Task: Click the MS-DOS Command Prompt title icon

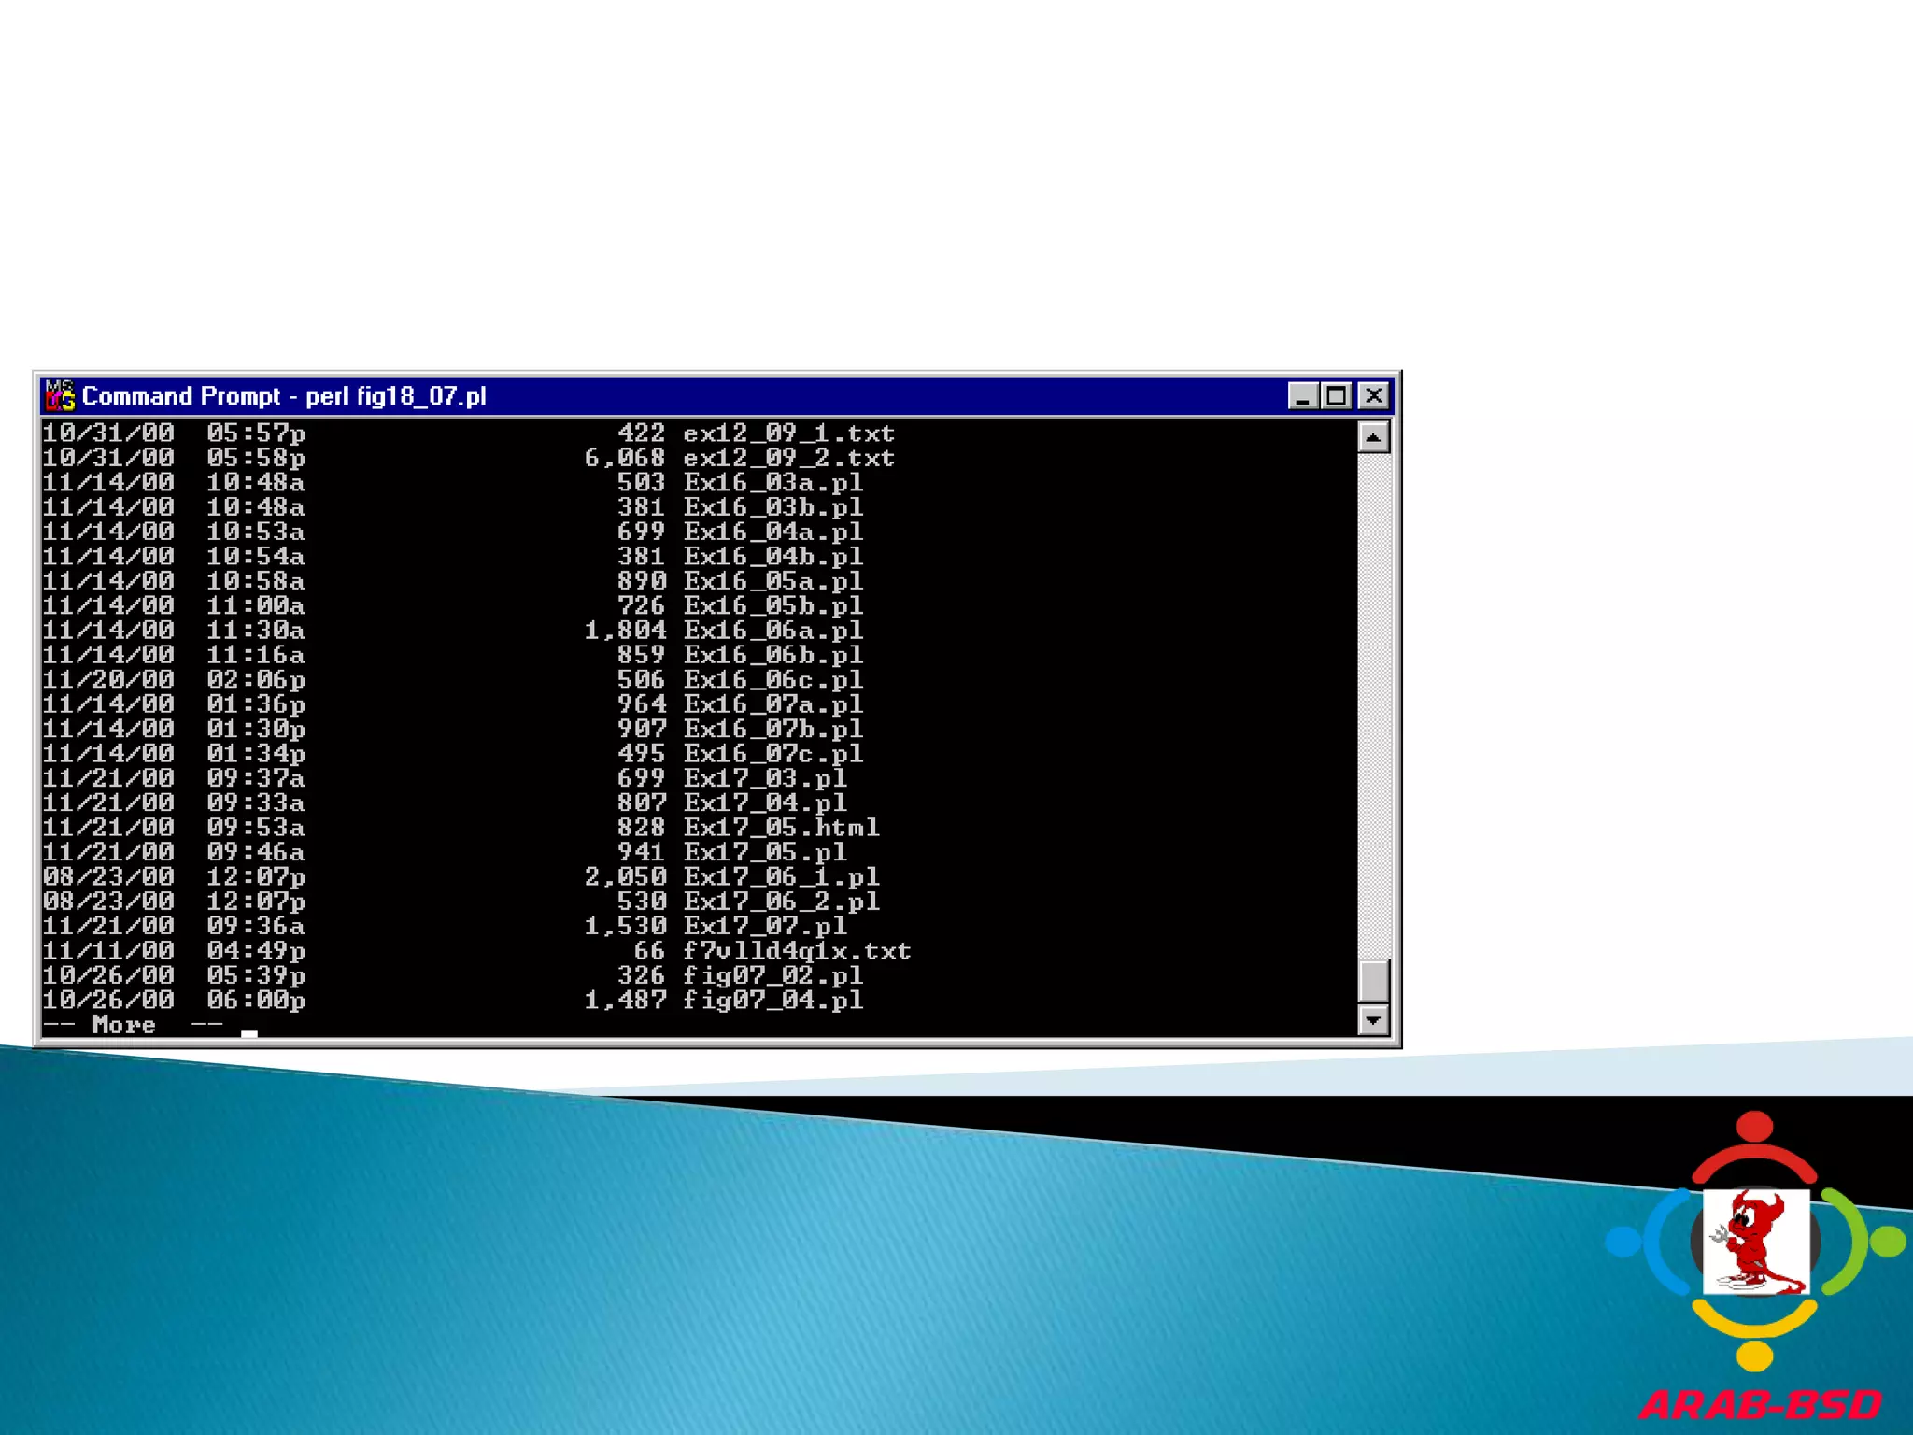Action: point(60,395)
